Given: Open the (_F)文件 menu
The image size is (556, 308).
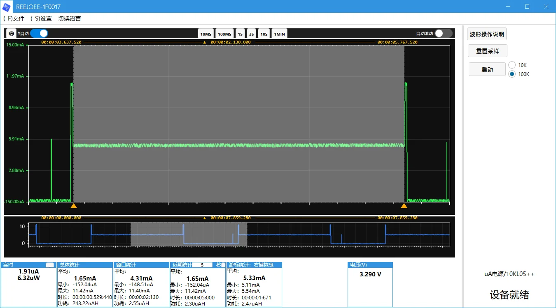Looking at the screenshot, I should point(14,18).
